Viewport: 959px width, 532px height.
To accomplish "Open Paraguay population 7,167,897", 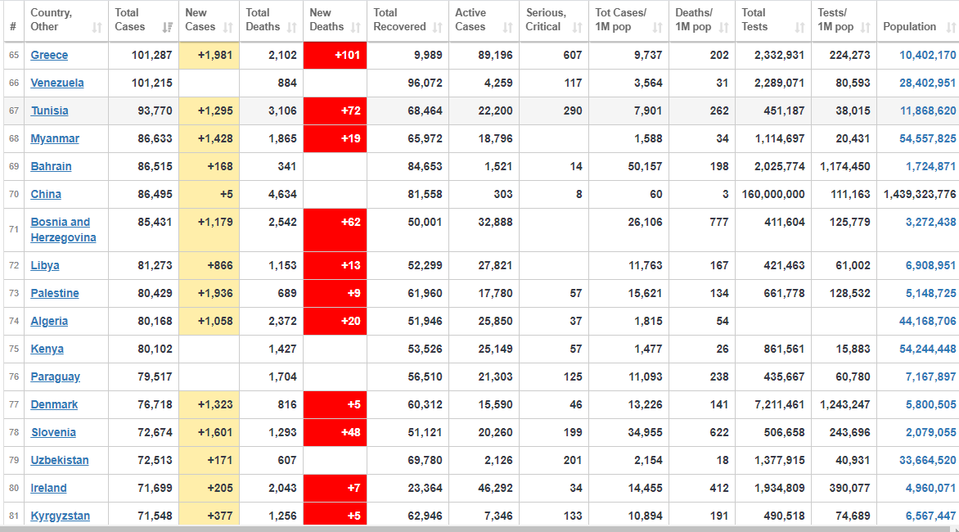I will tap(931, 376).
